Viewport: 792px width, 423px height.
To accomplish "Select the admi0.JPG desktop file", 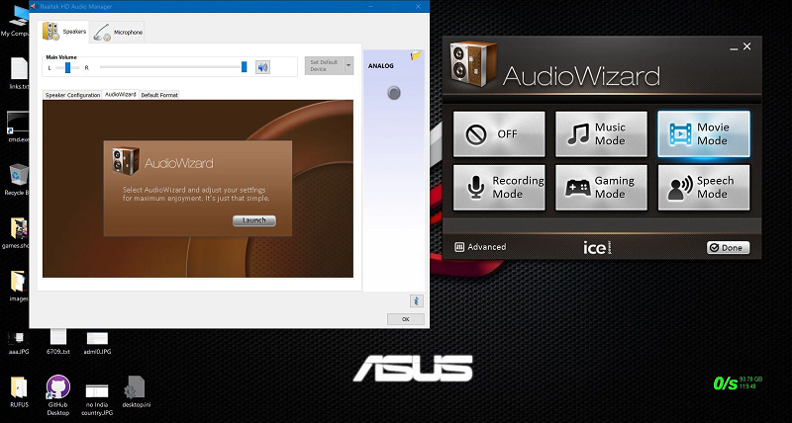I will tap(97, 343).
